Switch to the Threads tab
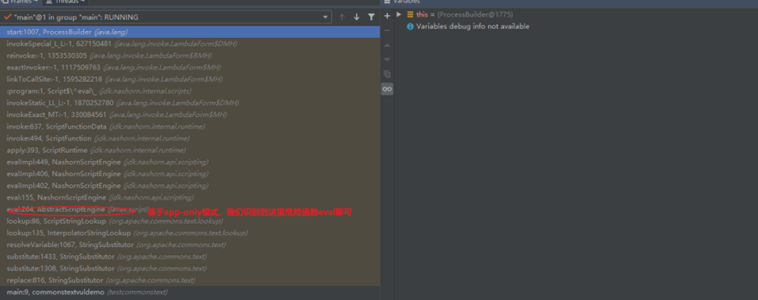 tap(65, 2)
